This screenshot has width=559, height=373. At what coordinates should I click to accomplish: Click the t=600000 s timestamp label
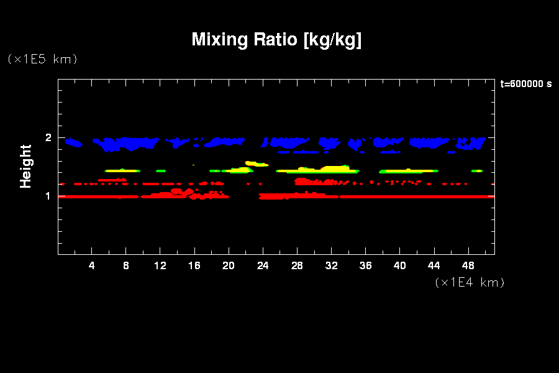pos(525,84)
